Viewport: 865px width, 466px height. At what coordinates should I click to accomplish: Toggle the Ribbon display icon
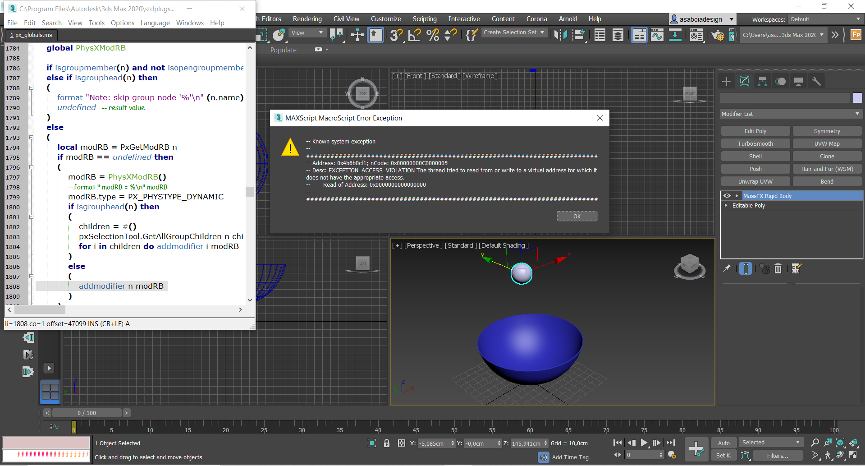click(639, 35)
